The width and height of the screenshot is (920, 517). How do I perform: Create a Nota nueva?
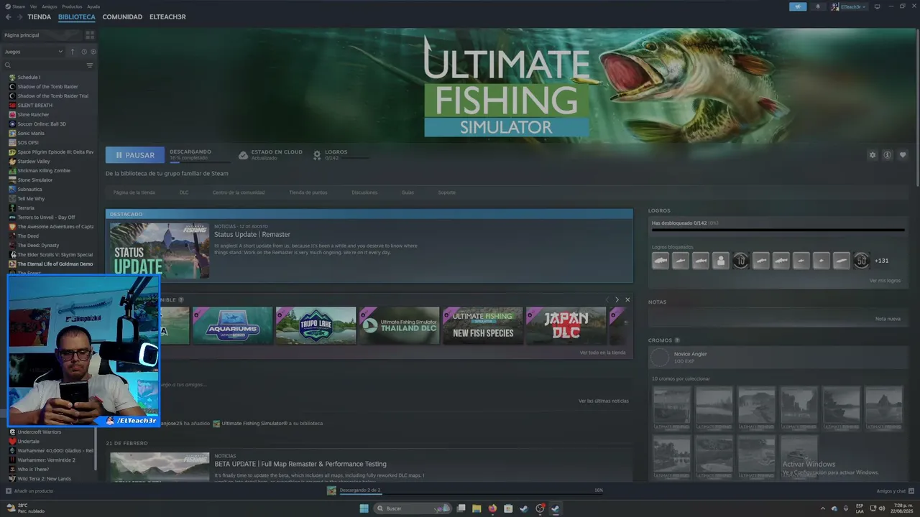pyautogui.click(x=888, y=319)
